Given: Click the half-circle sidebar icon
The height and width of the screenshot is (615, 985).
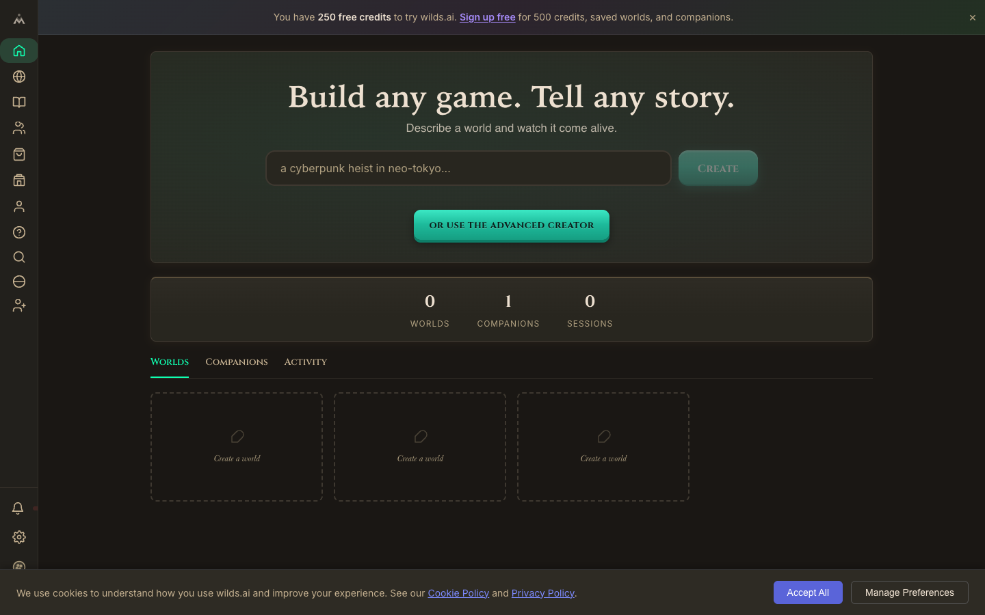Looking at the screenshot, I should tap(19, 282).
